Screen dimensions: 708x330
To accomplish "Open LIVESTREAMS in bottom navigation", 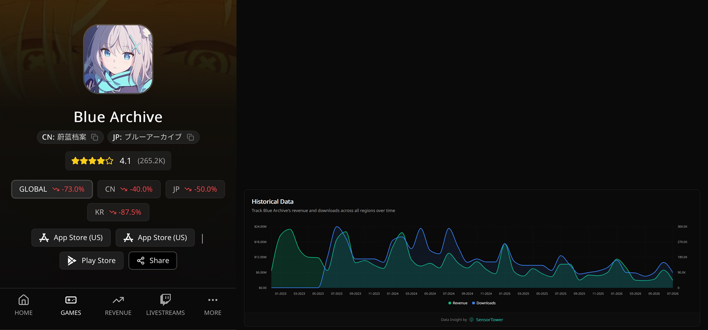I will point(166,305).
